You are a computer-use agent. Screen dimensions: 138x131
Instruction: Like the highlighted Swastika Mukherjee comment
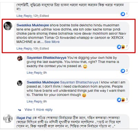(x=19, y=49)
